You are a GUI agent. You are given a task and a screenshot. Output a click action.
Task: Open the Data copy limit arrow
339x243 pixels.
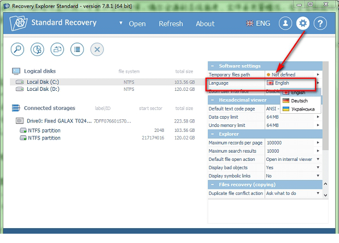pos(318,117)
